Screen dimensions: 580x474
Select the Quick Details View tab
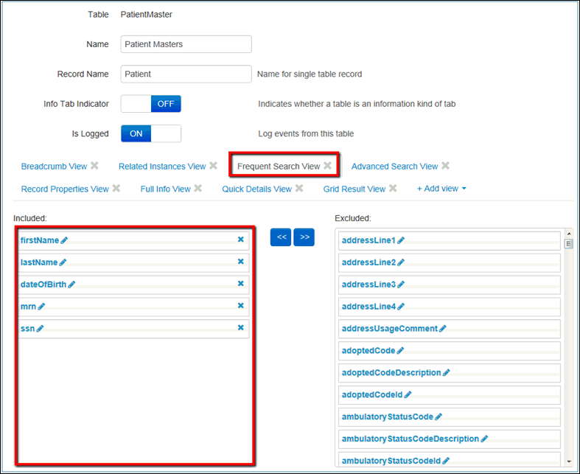256,189
